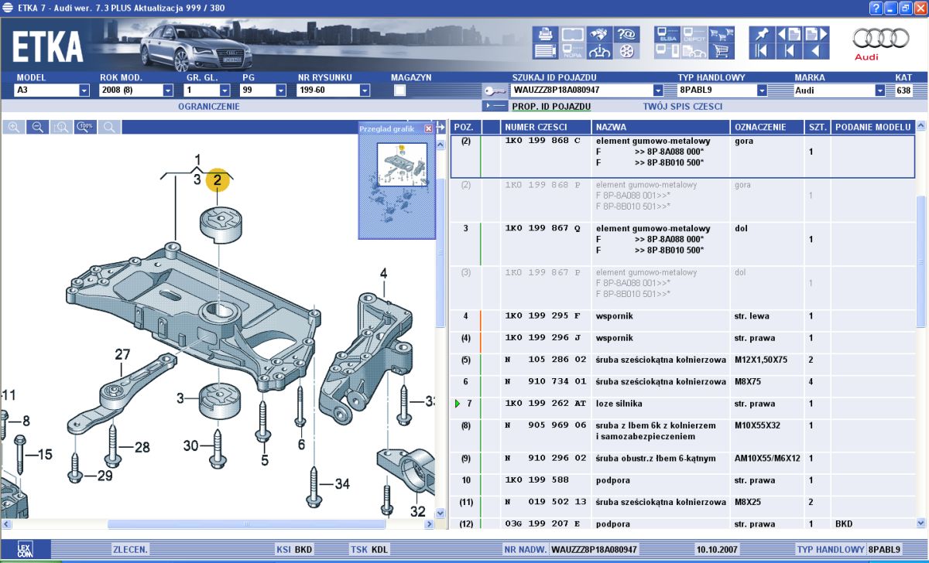The image size is (929, 563).
Task: Expand the PG dropdown
Action: [281, 90]
